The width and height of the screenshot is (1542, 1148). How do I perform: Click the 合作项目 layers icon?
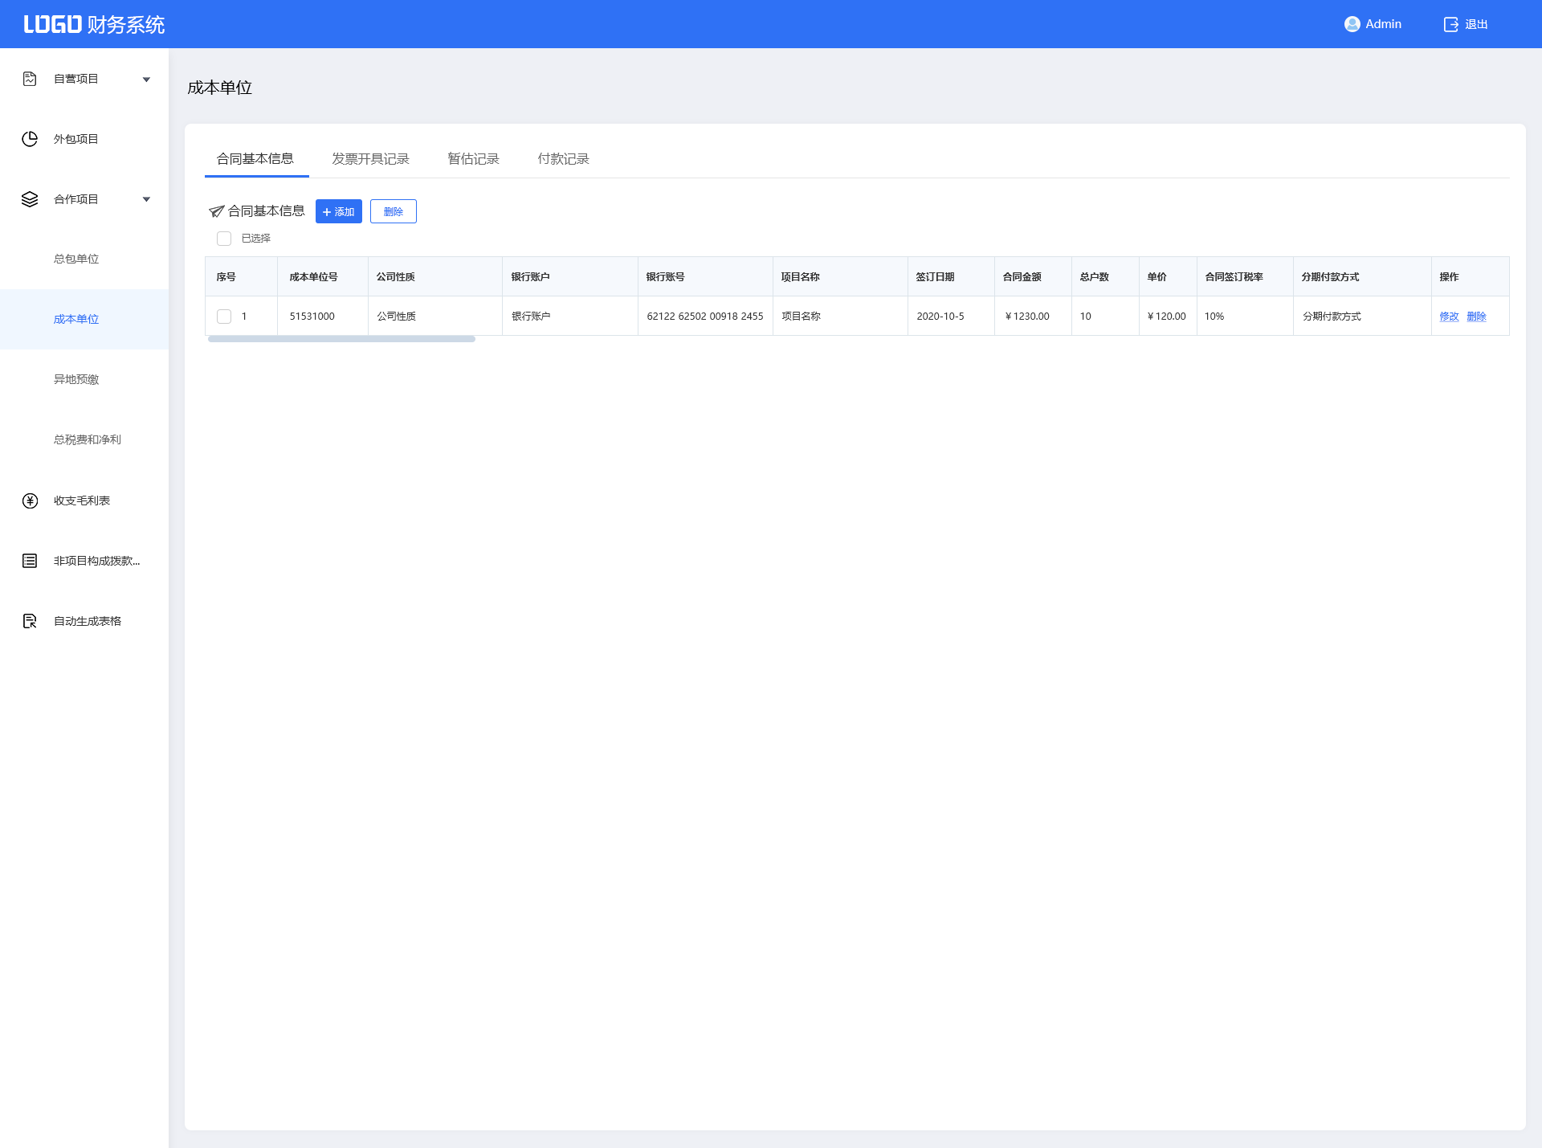[30, 199]
